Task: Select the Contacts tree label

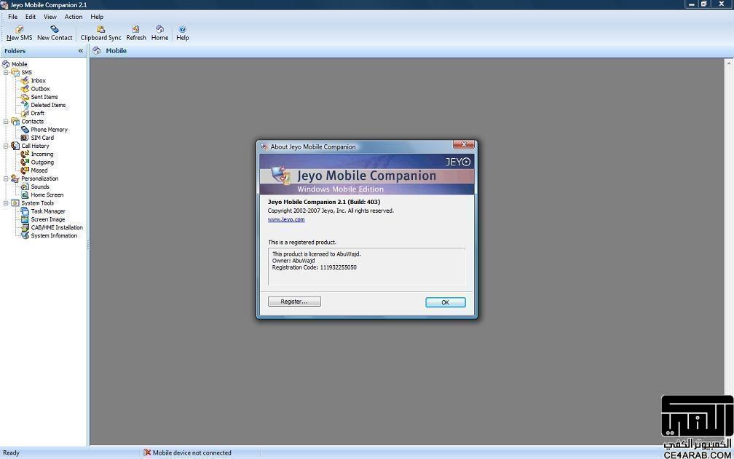Action: (x=32, y=122)
